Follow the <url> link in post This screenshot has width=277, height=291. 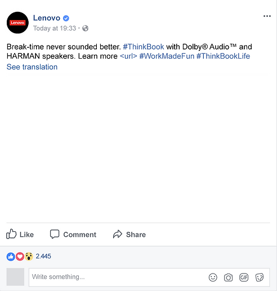point(128,56)
